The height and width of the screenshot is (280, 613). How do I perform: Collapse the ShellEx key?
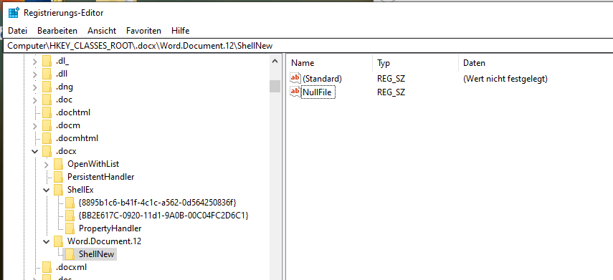coord(47,190)
